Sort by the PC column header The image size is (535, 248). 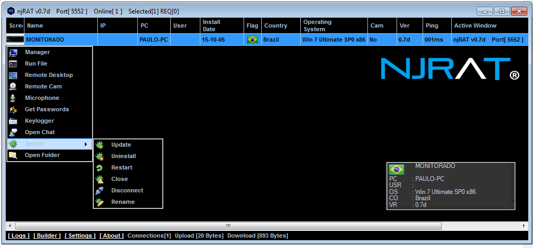[x=154, y=26]
